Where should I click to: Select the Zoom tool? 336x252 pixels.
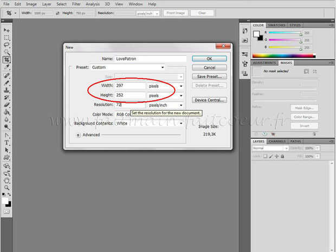coord(7,188)
